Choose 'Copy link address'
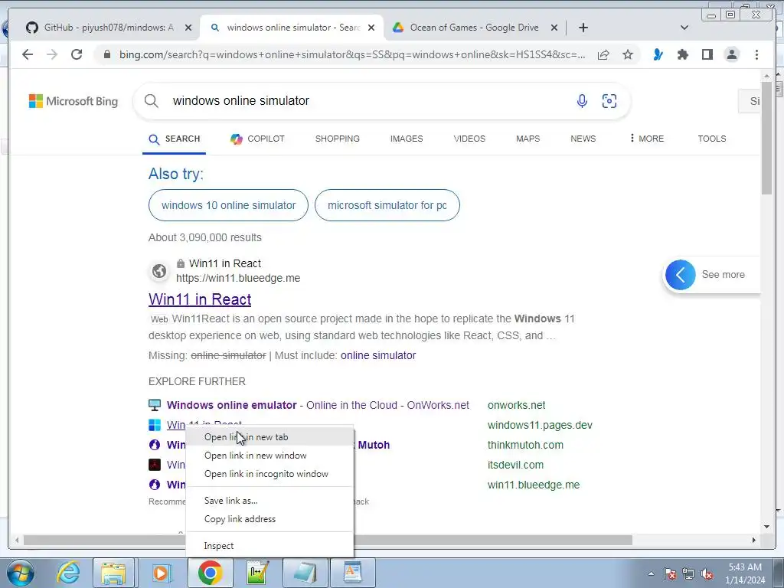Image resolution: width=784 pixels, height=588 pixels. point(269,519)
